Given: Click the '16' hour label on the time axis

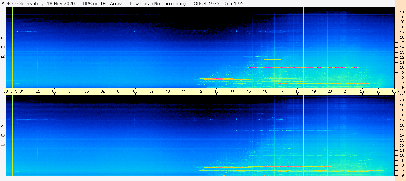Looking at the screenshot, I should 265,91.
